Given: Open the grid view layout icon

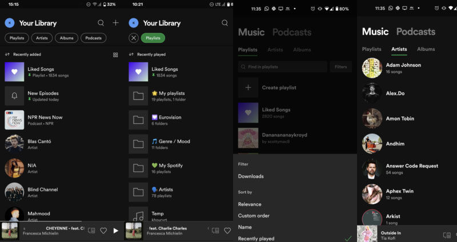Looking at the screenshot, I should (115, 55).
